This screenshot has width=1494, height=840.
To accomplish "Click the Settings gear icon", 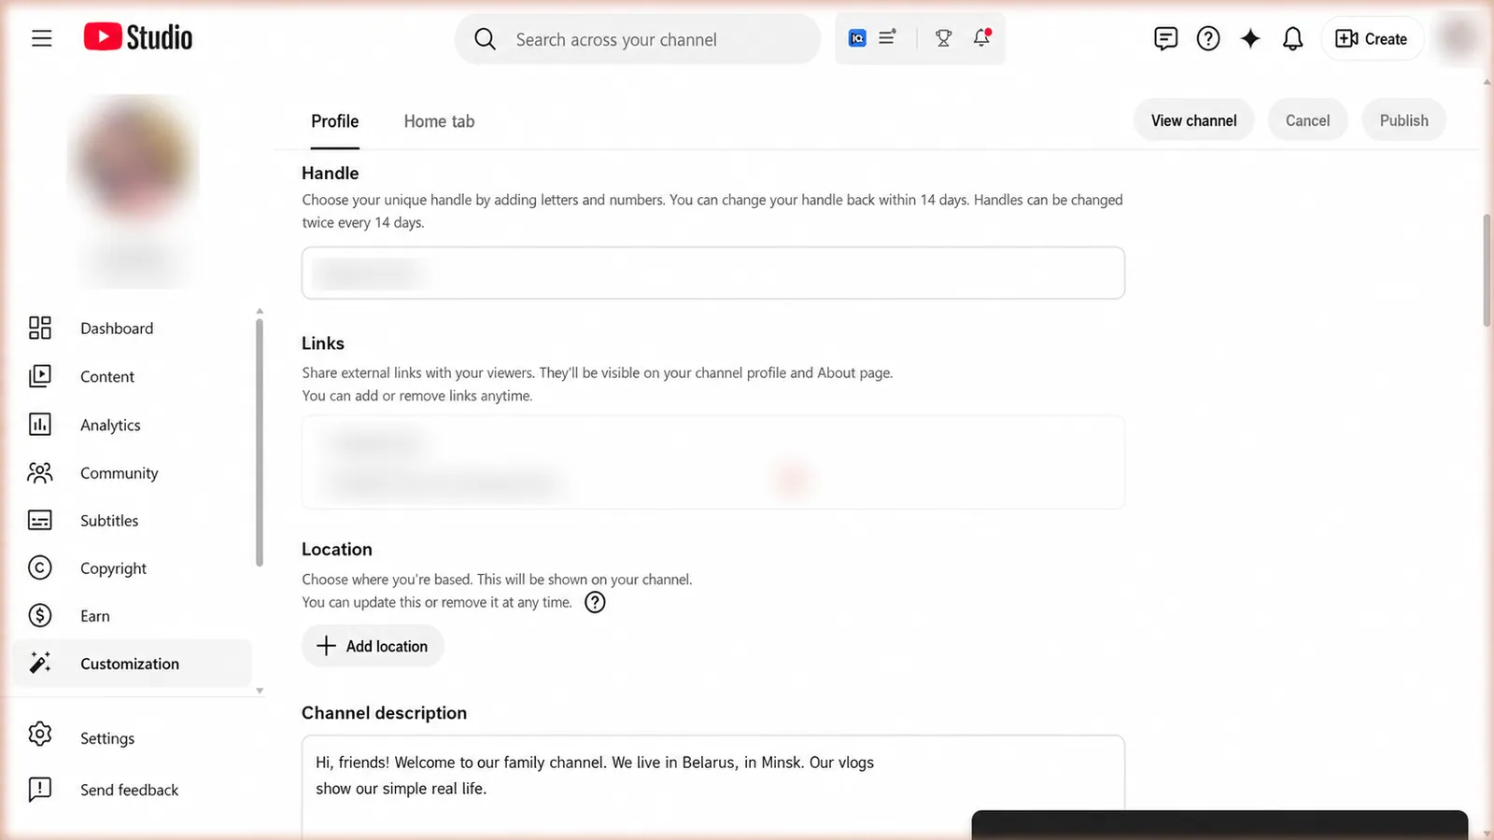I will pyautogui.click(x=40, y=734).
